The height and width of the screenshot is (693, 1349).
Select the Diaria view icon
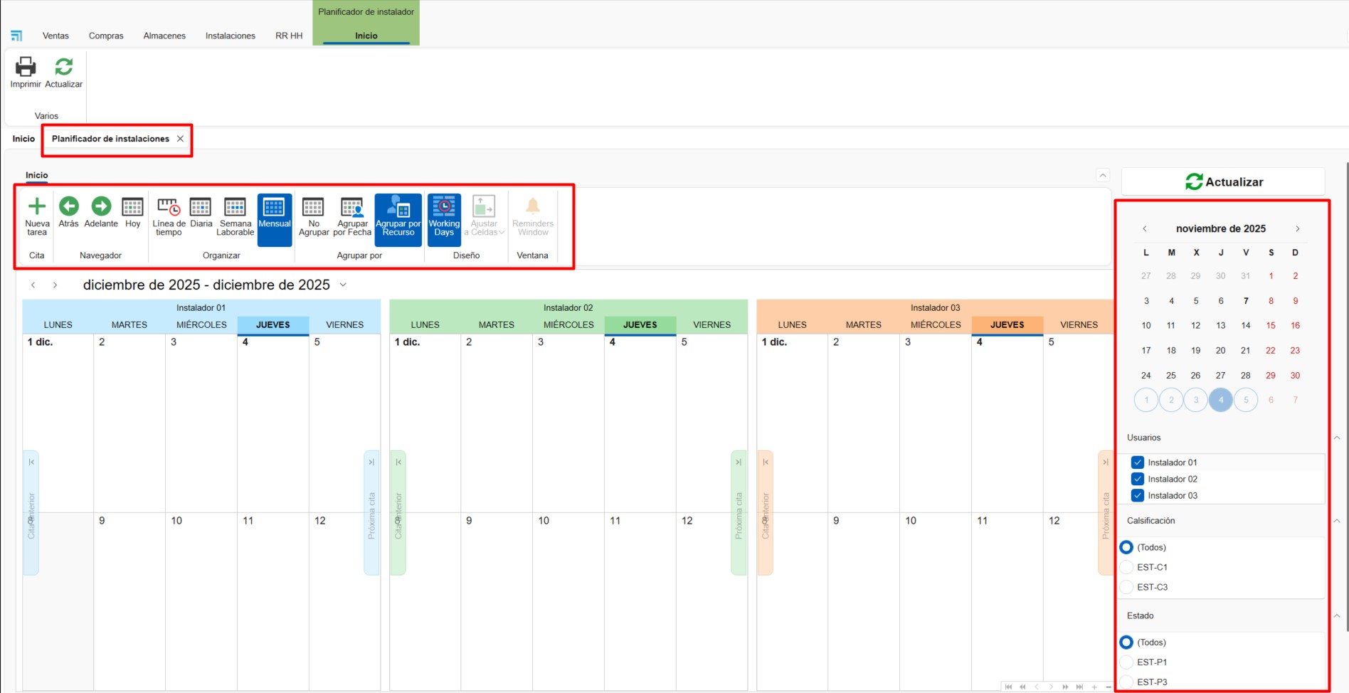201,207
